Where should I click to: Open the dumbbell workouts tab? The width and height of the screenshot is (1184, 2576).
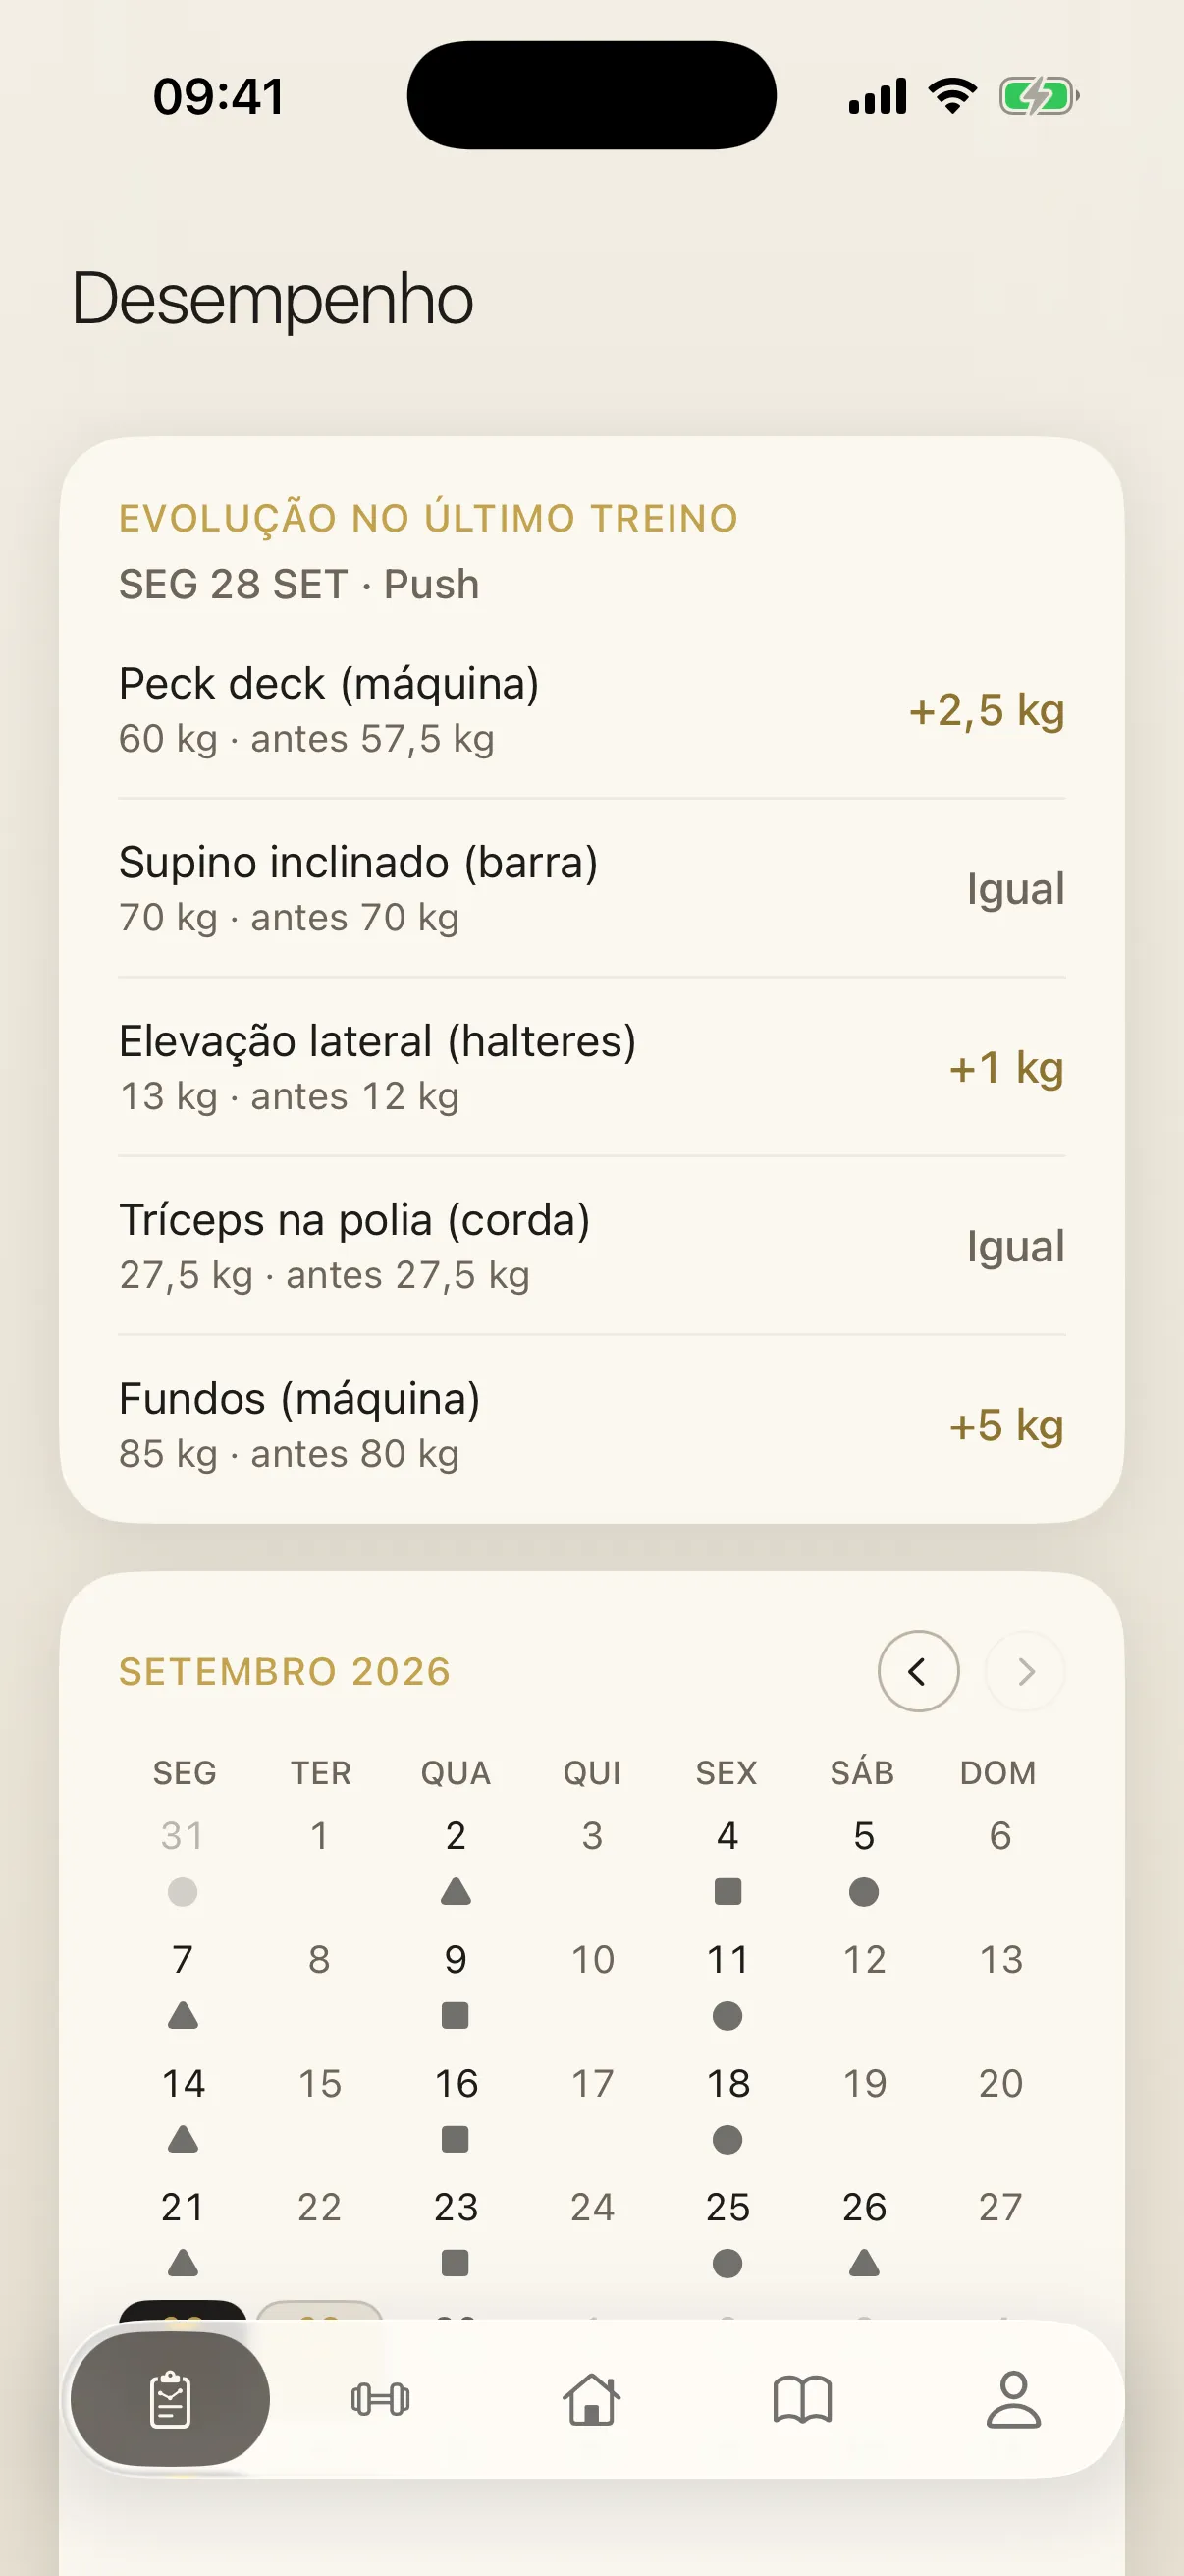pos(381,2399)
